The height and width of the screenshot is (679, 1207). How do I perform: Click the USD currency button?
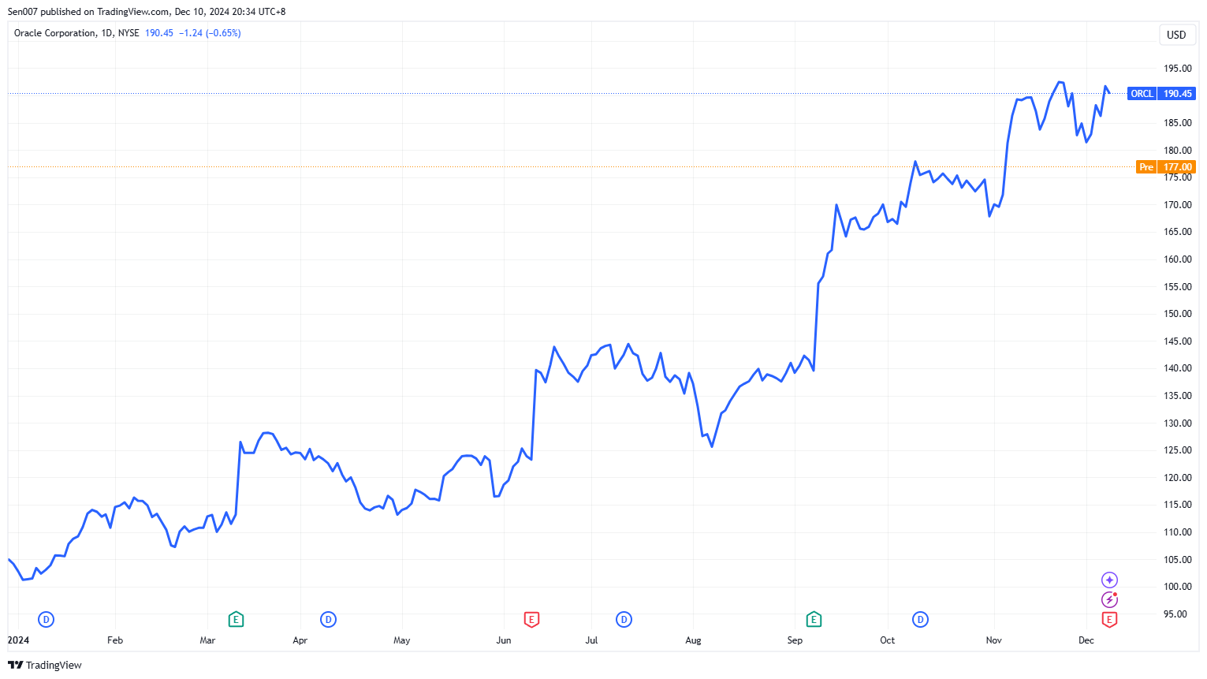tap(1176, 35)
